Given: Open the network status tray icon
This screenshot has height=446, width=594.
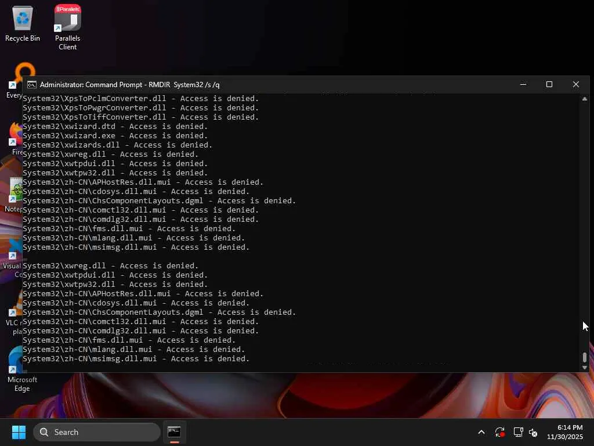Looking at the screenshot, I should point(518,432).
